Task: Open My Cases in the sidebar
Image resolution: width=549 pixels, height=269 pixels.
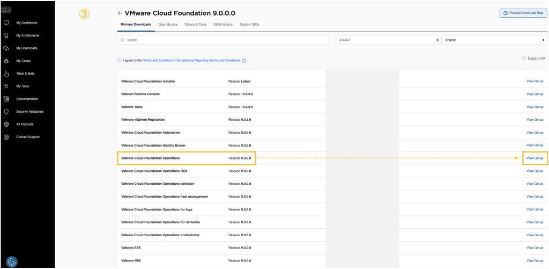Action: point(24,61)
